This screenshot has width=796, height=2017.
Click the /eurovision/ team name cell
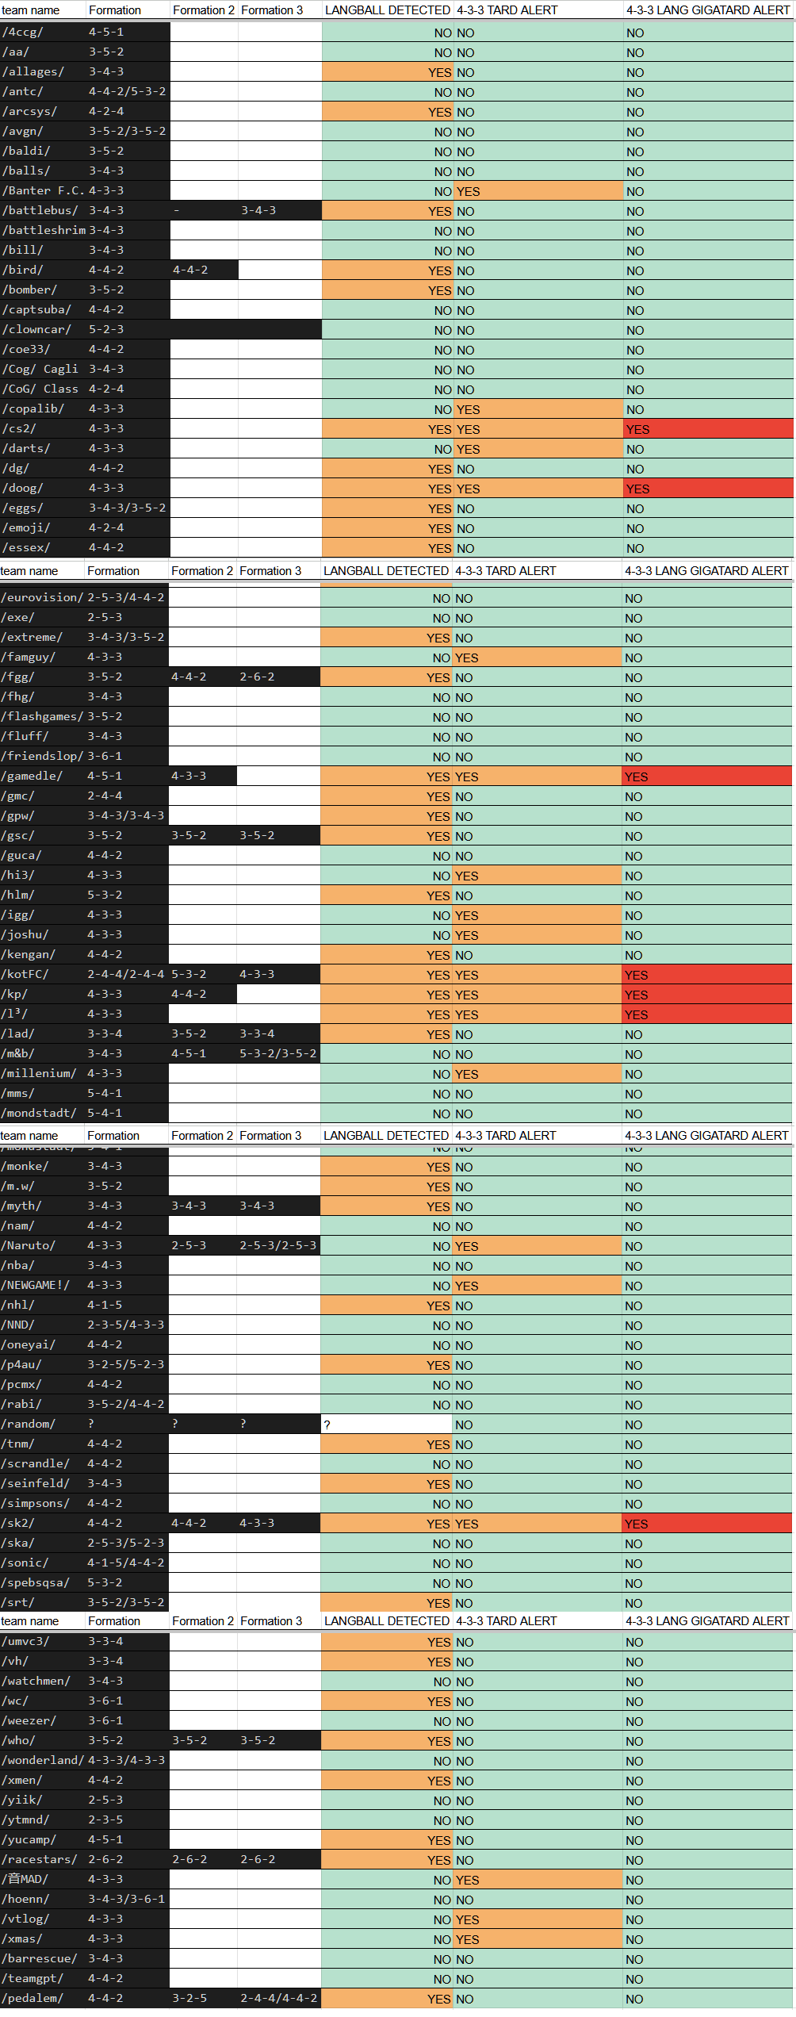43,598
